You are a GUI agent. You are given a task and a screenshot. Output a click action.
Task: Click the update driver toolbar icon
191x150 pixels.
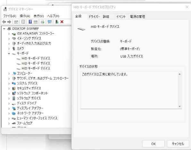tap(43, 22)
